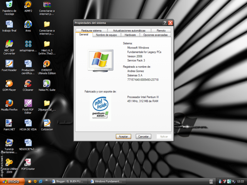
Task: Switch to Blogger: EL BUEN FU... taskbar window
Action: pyautogui.click(x=69, y=182)
